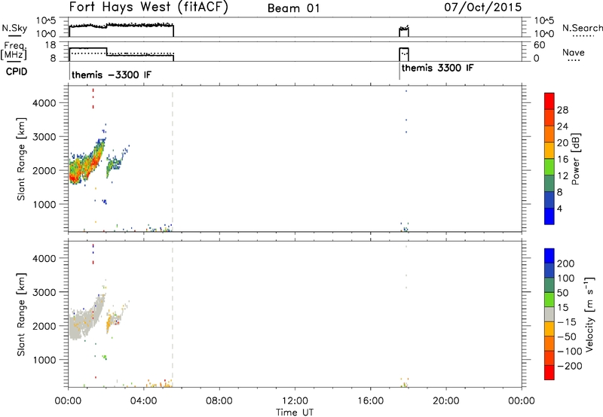
Task: Click the '10^5' tick left of the N.Sky plot
Action: tap(46, 21)
